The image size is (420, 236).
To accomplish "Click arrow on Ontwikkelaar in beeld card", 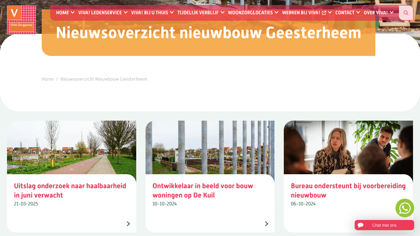I will (267, 224).
